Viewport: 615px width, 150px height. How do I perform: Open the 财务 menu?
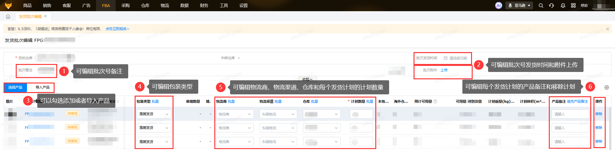(204, 5)
